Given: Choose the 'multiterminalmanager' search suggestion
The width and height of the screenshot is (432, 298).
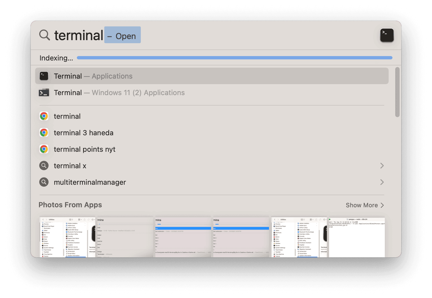Looking at the screenshot, I should 212,182.
